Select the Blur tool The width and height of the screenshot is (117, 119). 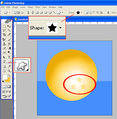coord(4,52)
